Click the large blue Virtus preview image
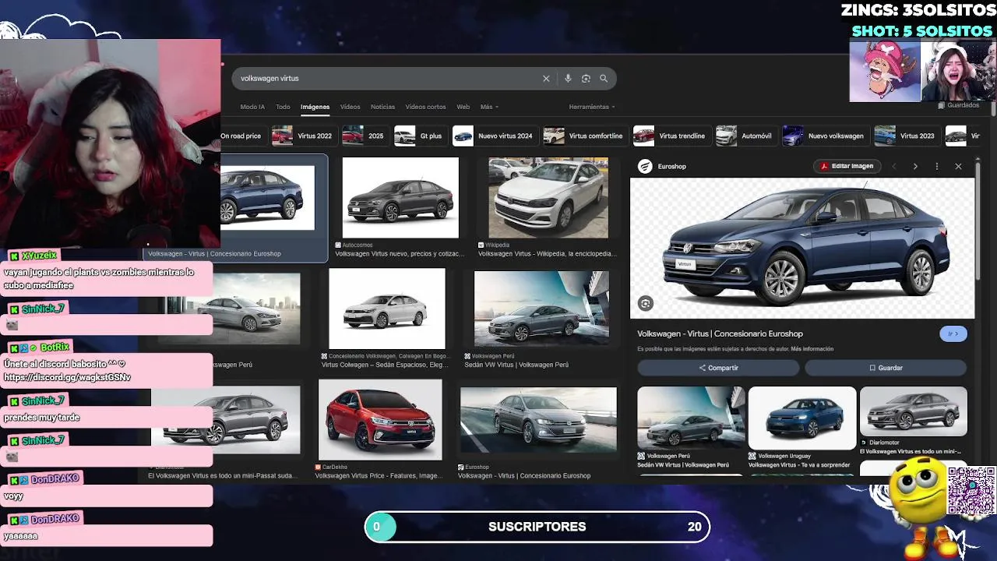Viewport: 997px width, 561px height. 802,249
